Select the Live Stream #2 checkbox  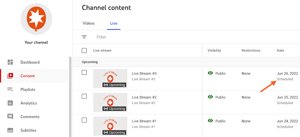pos(84,96)
